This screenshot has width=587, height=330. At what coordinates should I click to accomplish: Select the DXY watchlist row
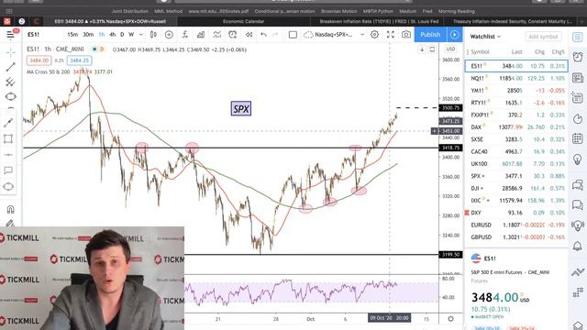516,213
